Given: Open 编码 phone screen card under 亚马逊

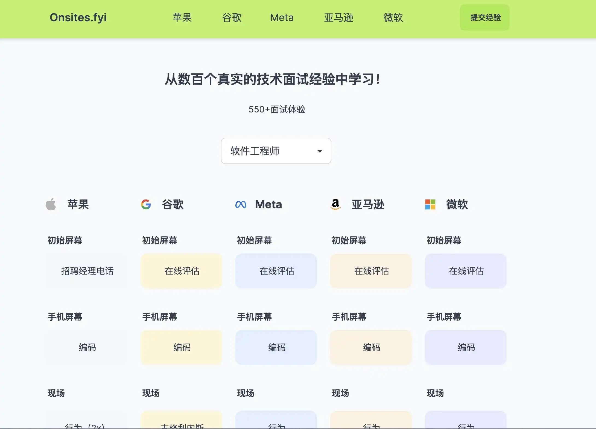Looking at the screenshot, I should click(x=371, y=347).
